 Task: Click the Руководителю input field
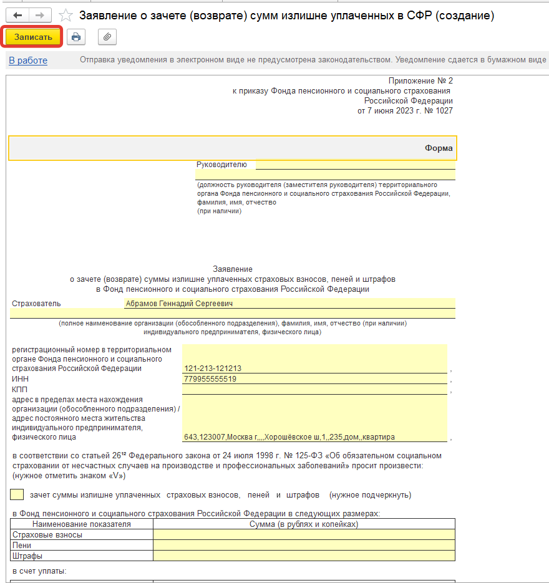coord(354,165)
